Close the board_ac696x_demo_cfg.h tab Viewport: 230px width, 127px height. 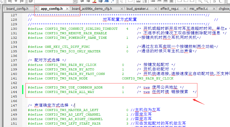pyautogui.click(x=122, y=9)
